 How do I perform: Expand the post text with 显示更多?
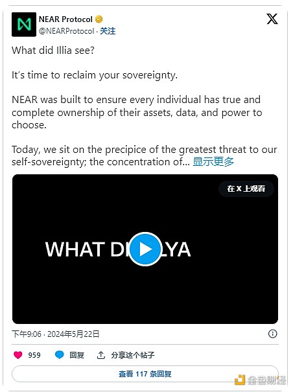tap(213, 162)
